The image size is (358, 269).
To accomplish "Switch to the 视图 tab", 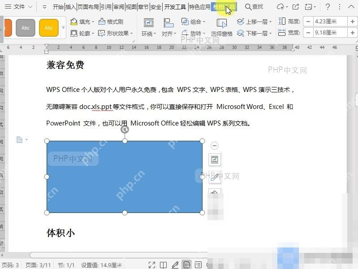I will tap(131, 7).
